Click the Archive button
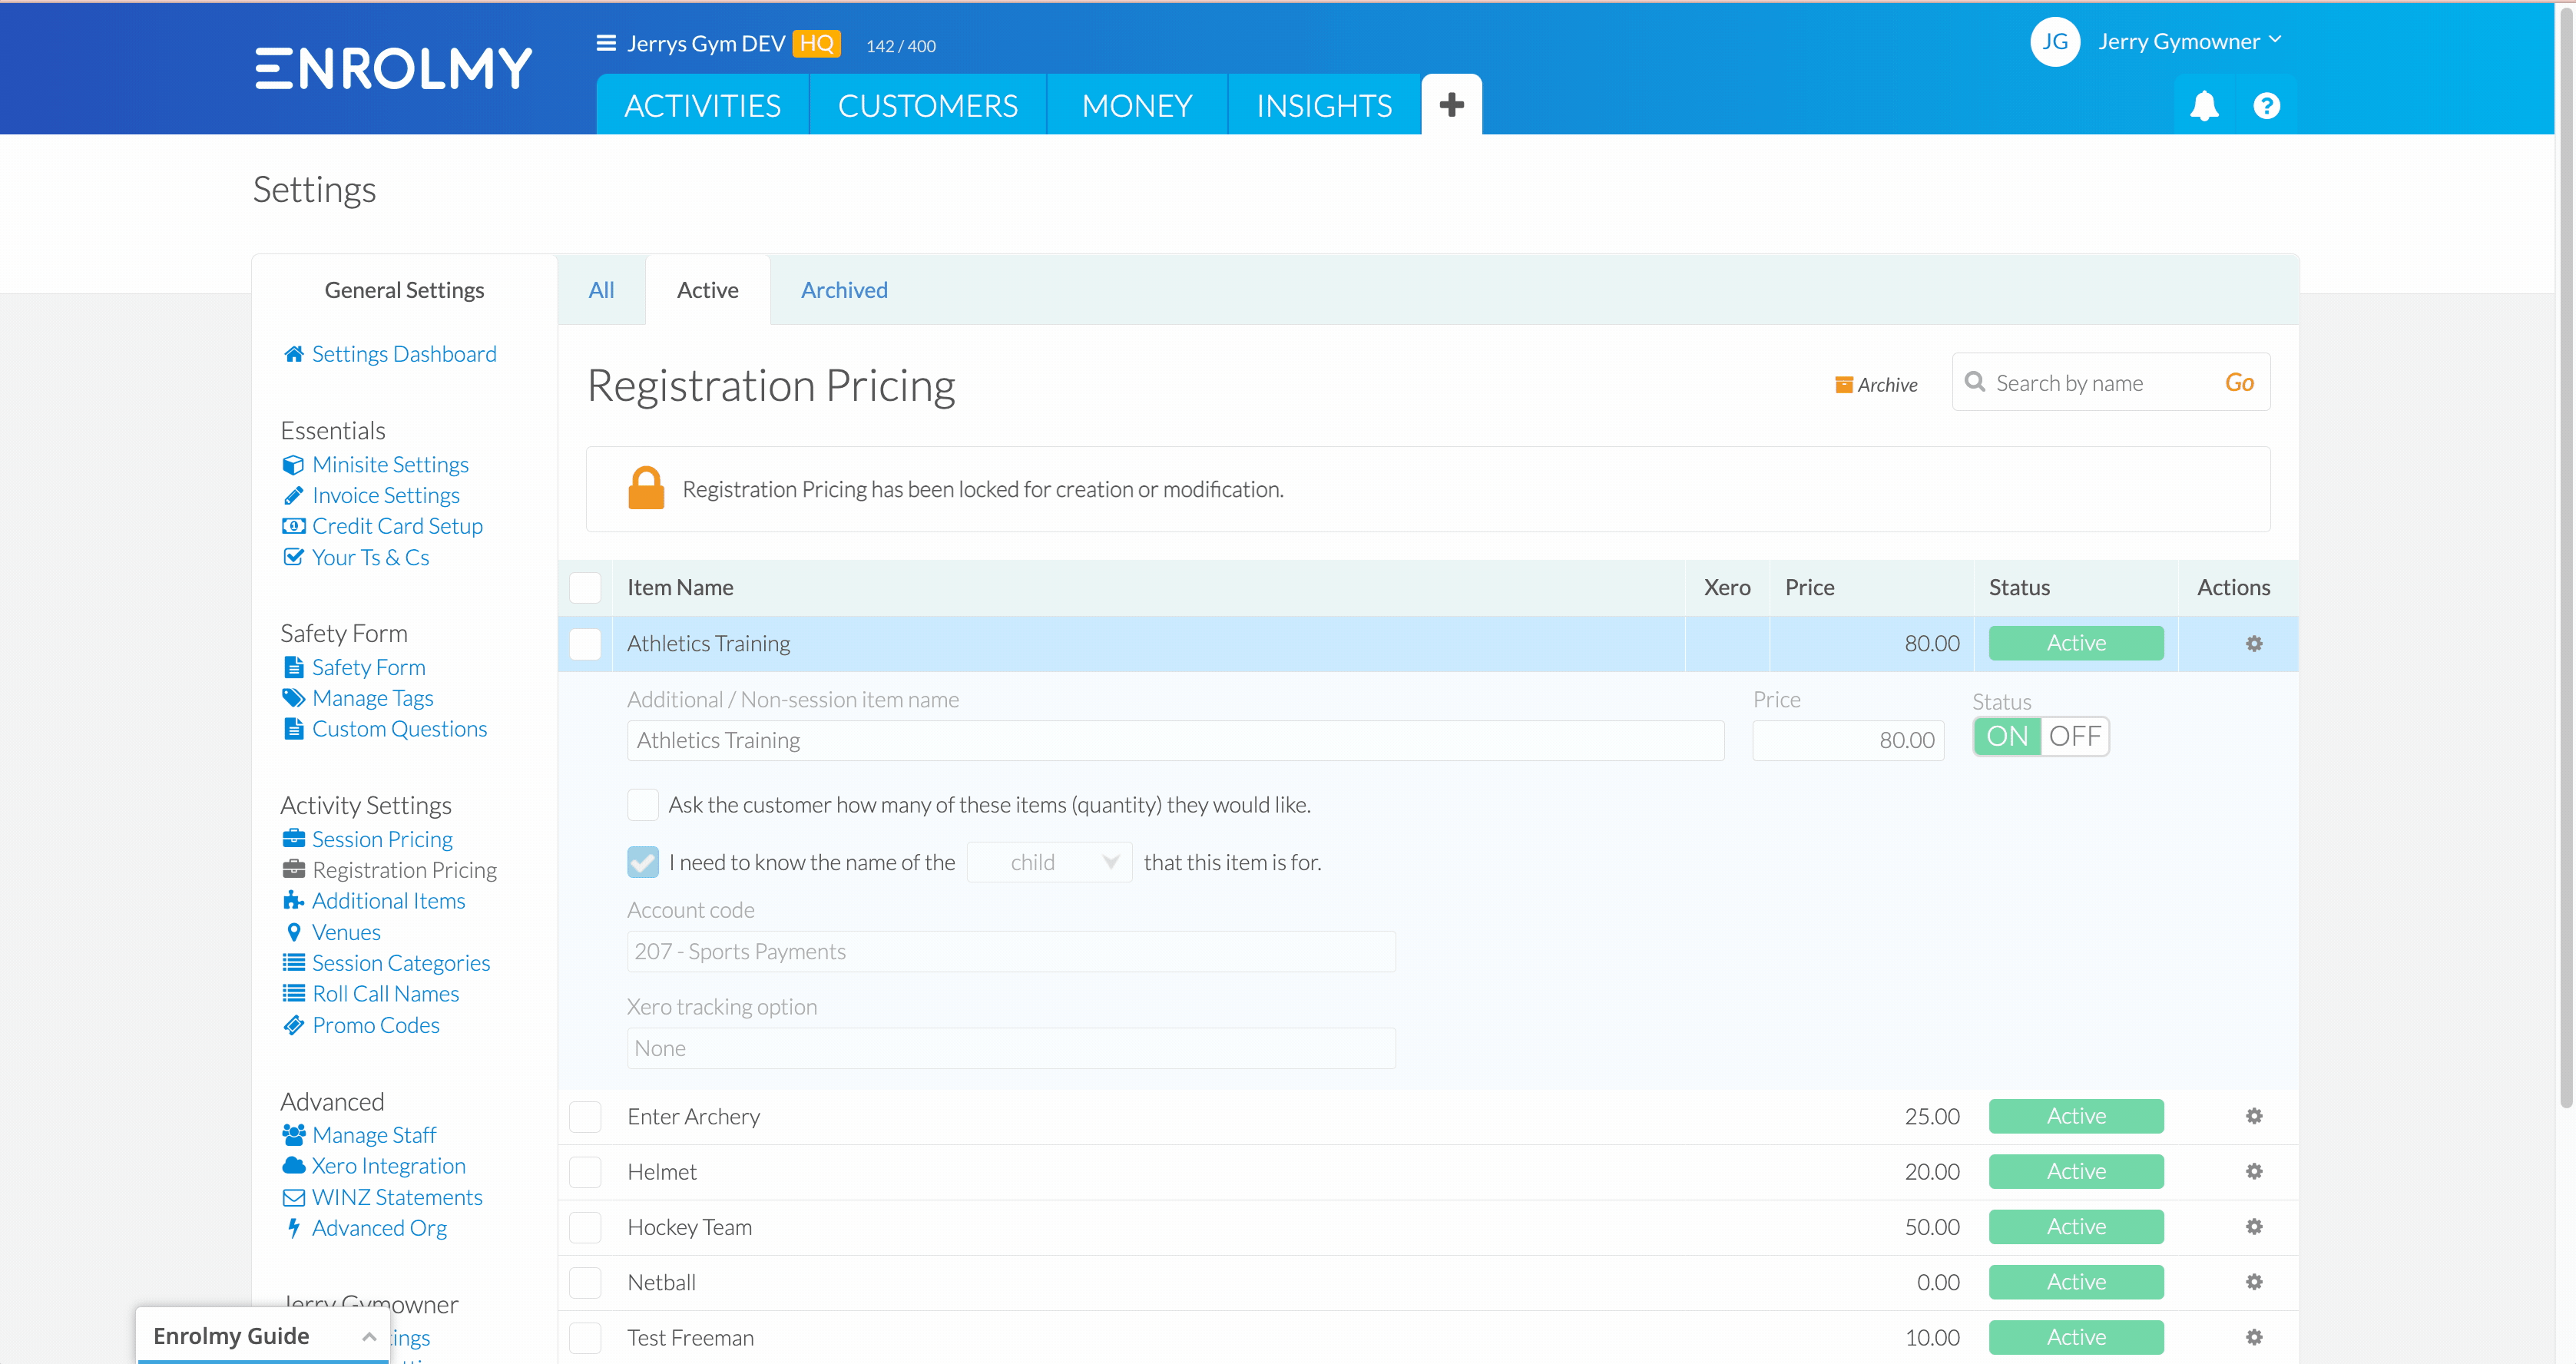 (1876, 385)
